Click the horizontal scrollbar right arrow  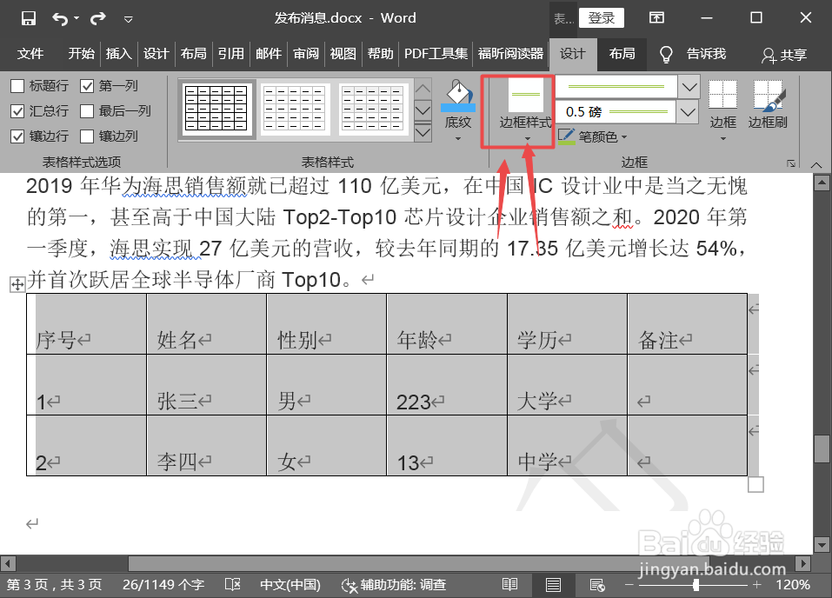[802, 563]
